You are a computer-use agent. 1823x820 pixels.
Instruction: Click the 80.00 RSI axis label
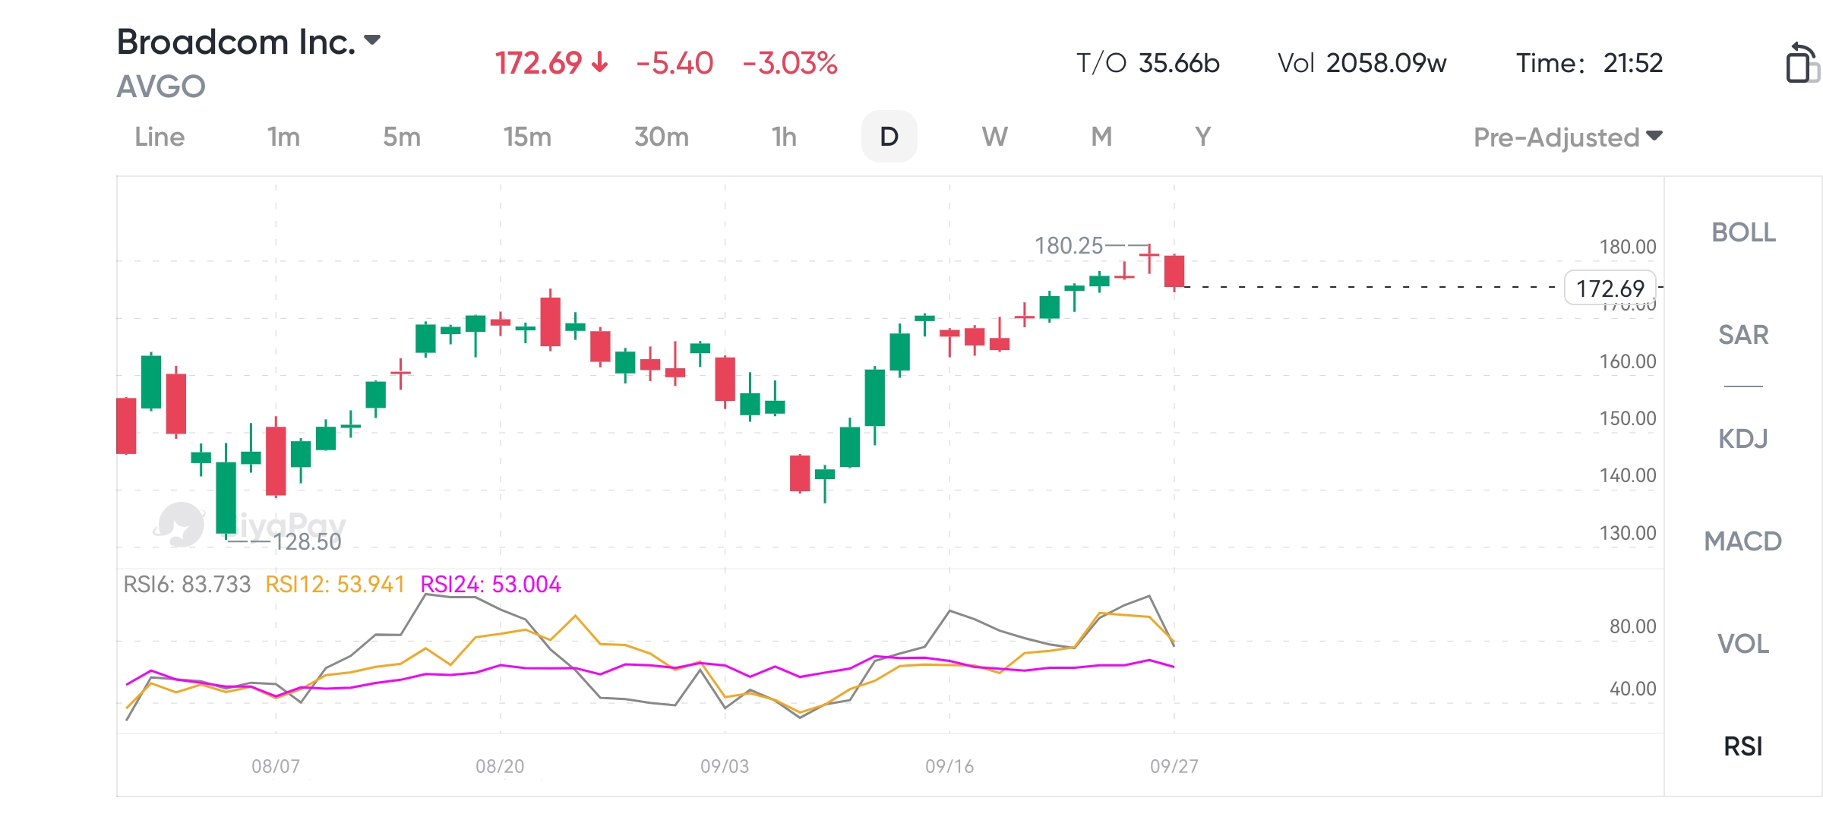point(1633,626)
